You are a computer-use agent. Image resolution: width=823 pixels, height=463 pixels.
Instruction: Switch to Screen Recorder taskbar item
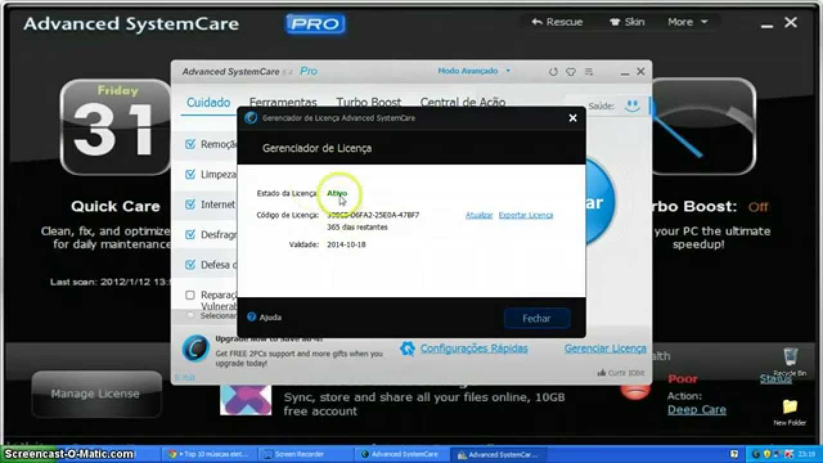tap(306, 454)
